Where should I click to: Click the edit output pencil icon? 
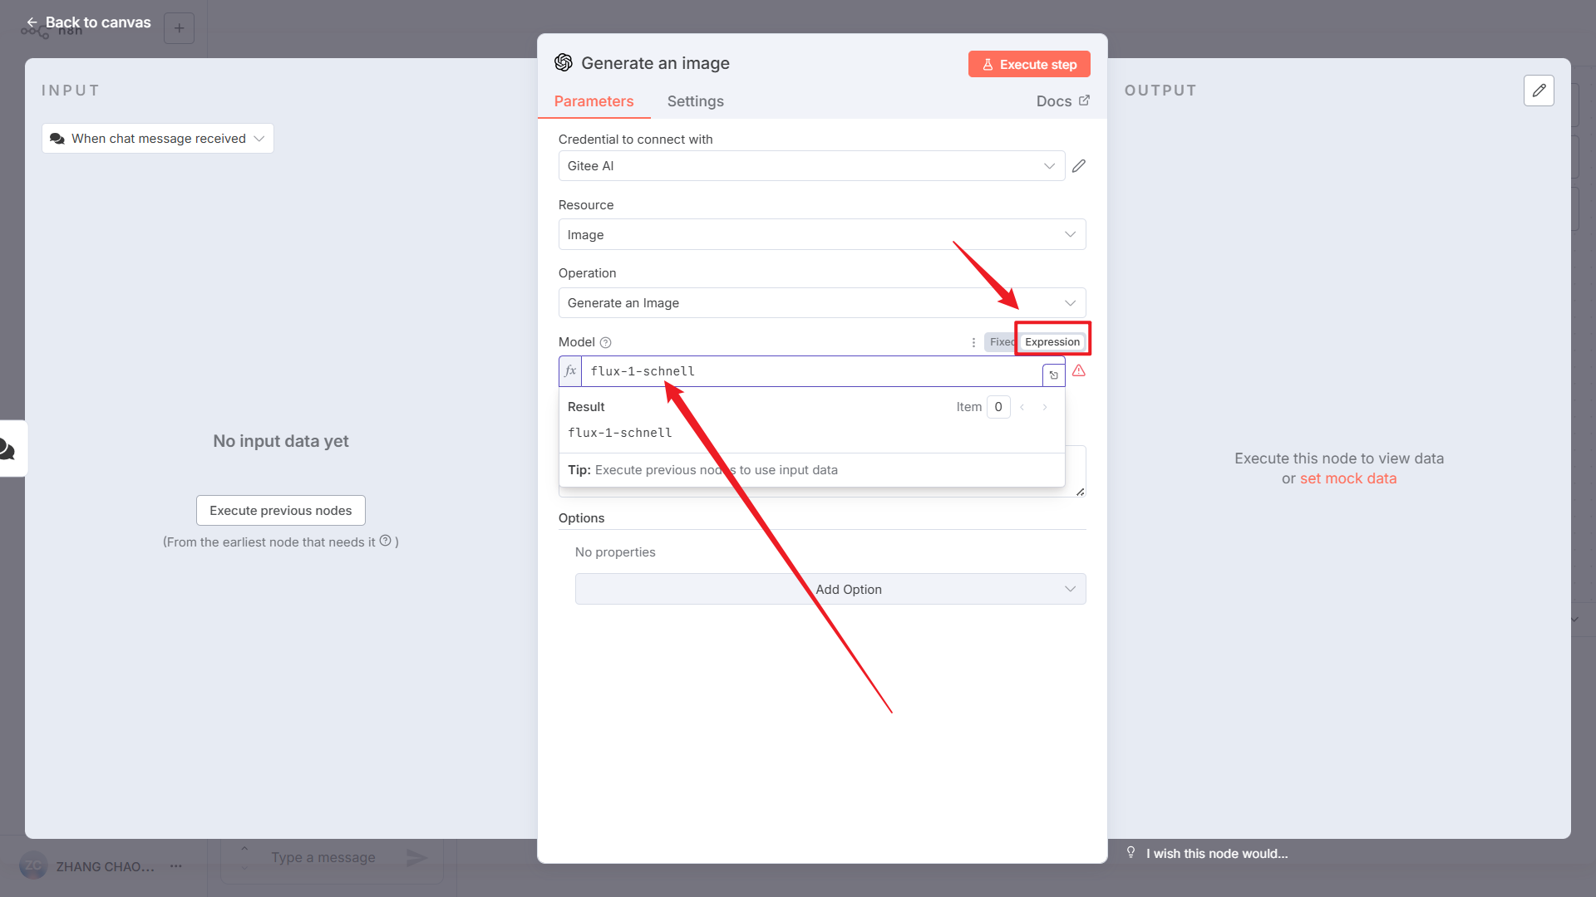1539,91
